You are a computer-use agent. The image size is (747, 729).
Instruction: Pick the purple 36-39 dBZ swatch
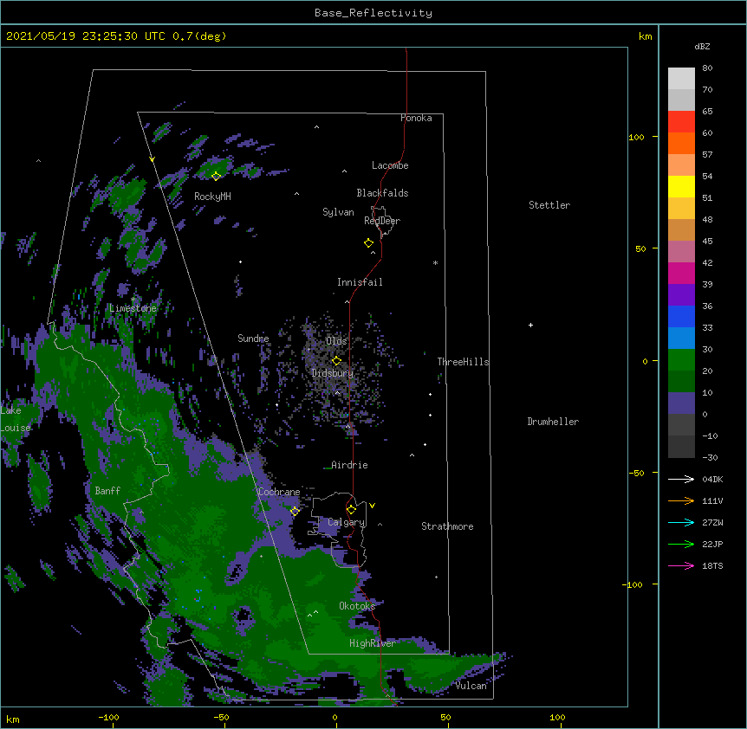(681, 295)
